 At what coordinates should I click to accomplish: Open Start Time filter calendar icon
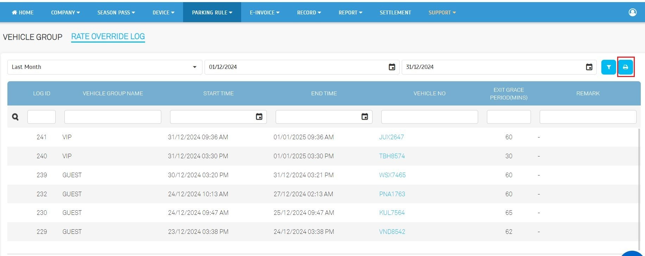[259, 117]
